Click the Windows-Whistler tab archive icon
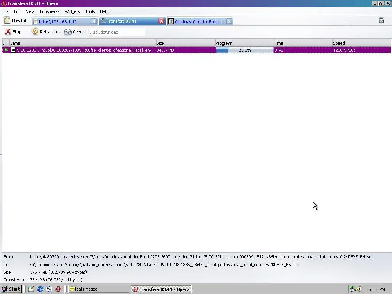The image size is (392, 294). click(x=171, y=22)
